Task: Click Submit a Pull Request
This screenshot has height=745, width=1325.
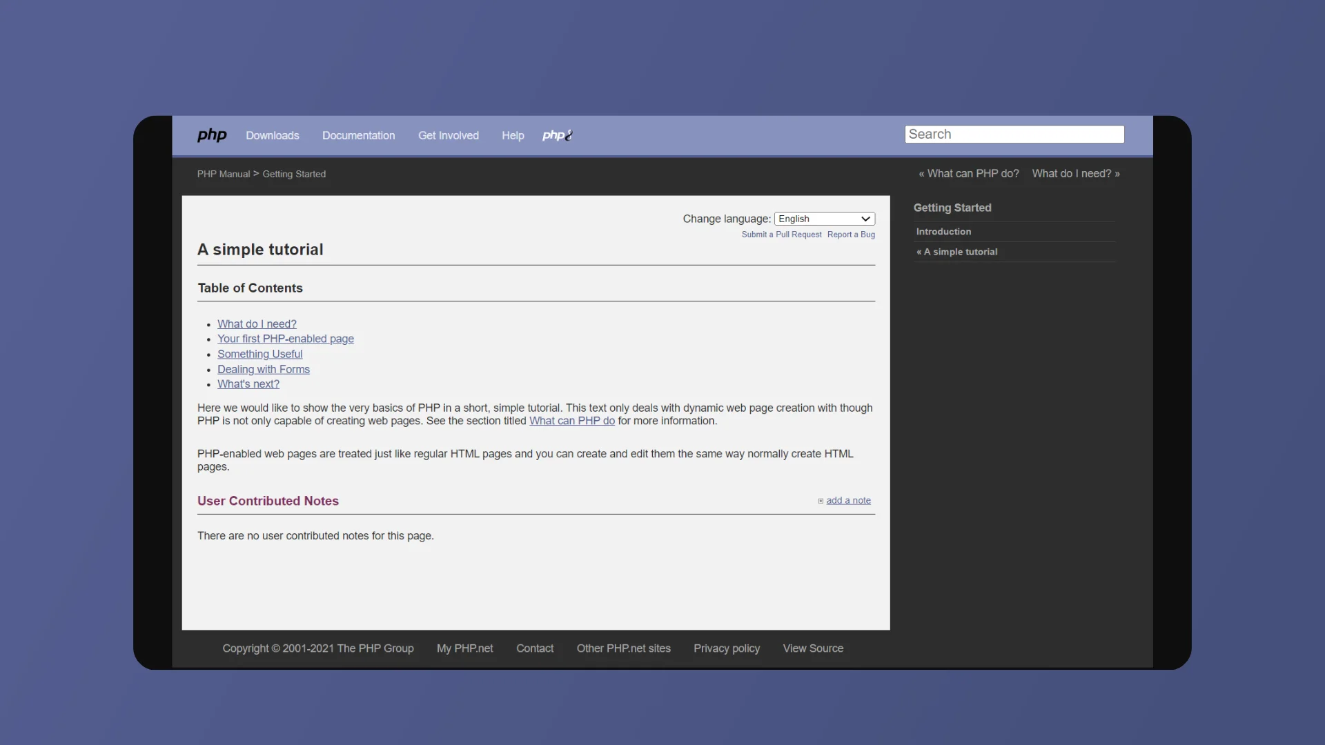Action: tap(781, 235)
